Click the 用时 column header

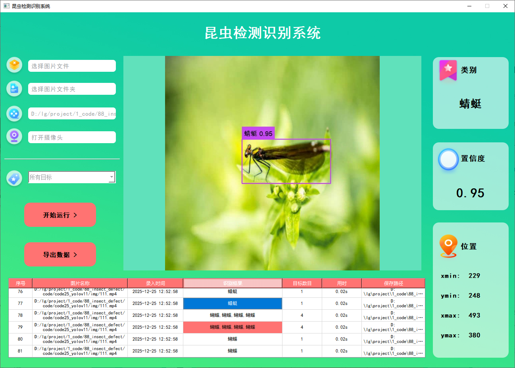coord(342,283)
